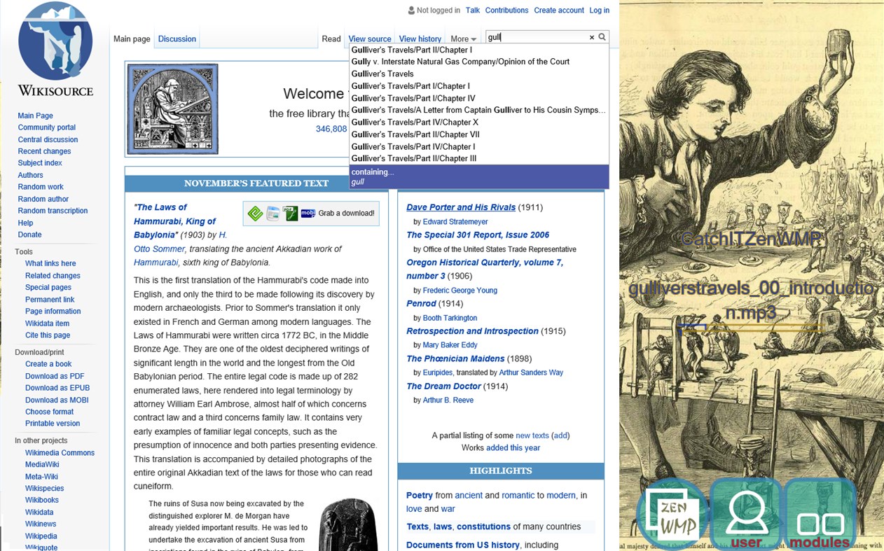This screenshot has height=551, width=884.
Task: Open Community portal in the sidebar
Action: click(47, 127)
